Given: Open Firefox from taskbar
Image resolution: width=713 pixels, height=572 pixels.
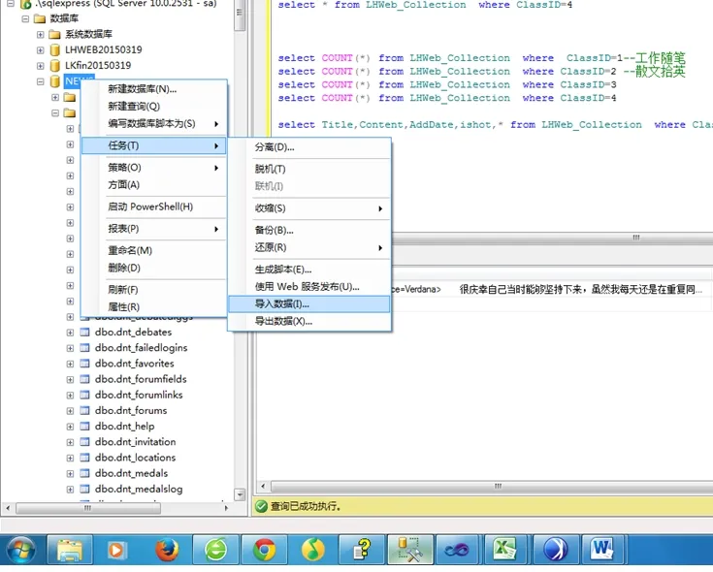Looking at the screenshot, I should (167, 551).
